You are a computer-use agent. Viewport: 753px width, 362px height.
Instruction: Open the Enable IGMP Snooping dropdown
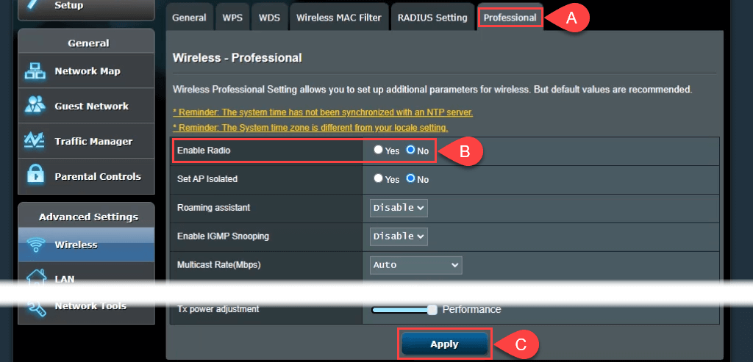[x=399, y=236]
